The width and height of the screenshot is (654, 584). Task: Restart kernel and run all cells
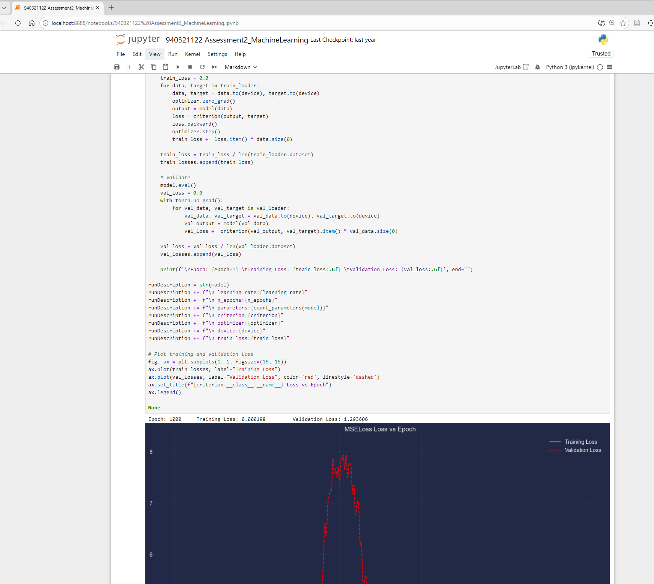coord(215,67)
